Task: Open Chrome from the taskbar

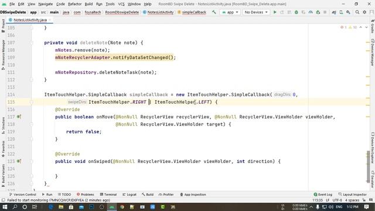Action: [122, 207]
